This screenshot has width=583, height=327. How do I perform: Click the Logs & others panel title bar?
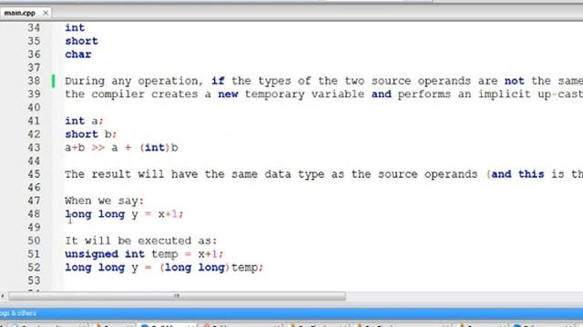pyautogui.click(x=291, y=313)
